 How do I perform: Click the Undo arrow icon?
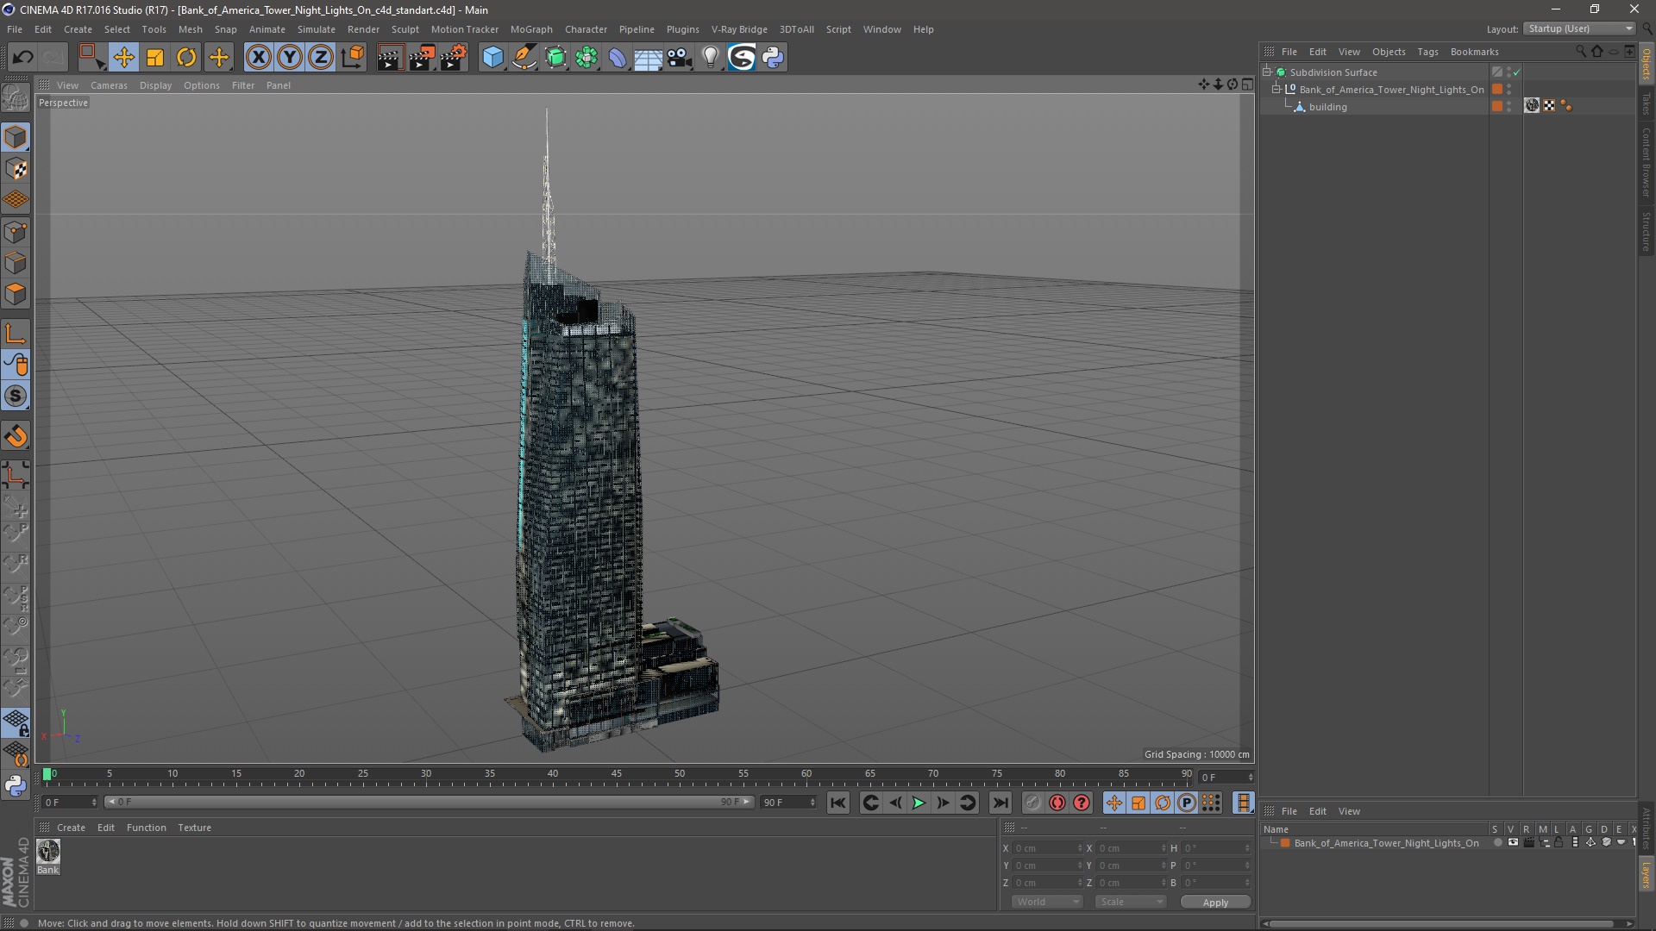pyautogui.click(x=22, y=58)
